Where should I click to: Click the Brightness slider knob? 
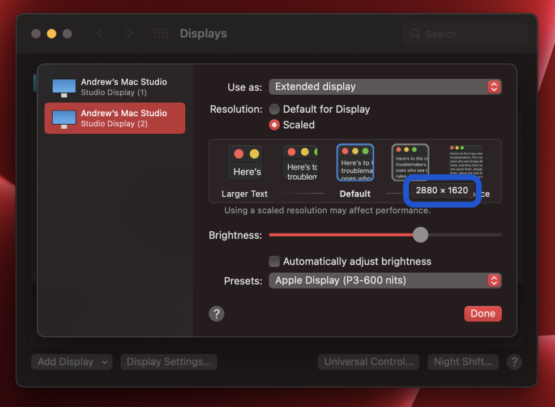(x=420, y=235)
